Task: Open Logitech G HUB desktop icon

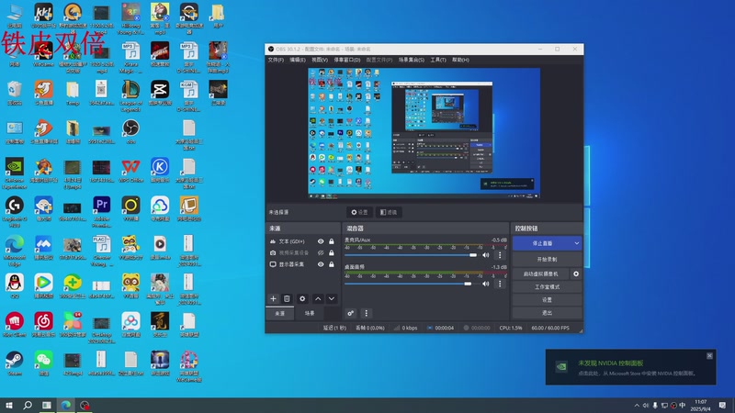Action: click(15, 212)
